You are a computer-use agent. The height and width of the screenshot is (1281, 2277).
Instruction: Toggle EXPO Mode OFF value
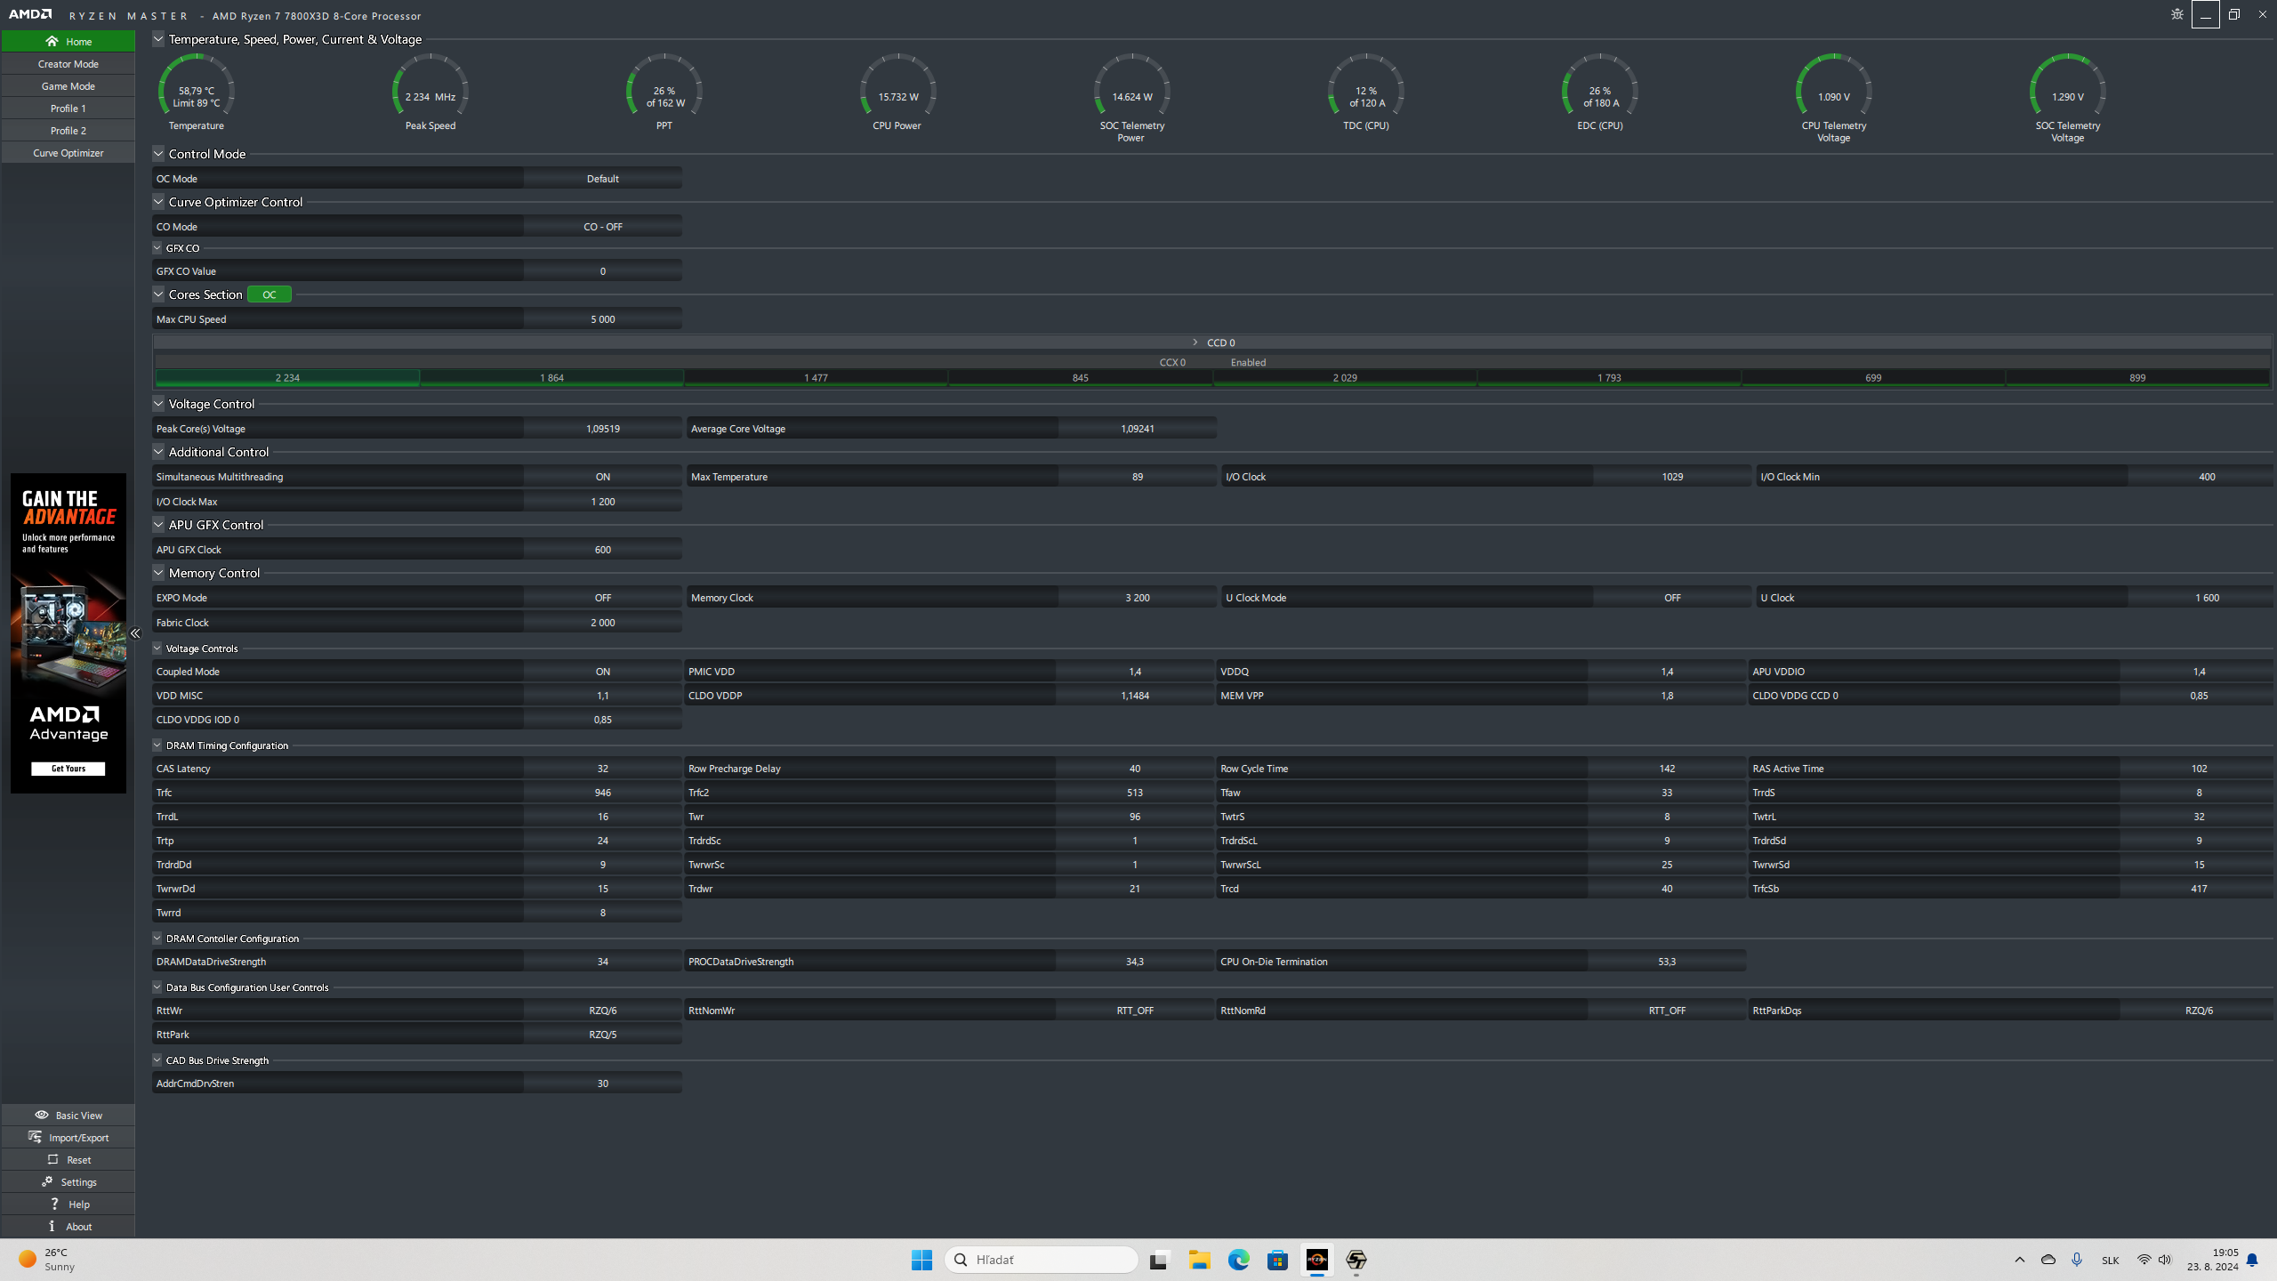[x=602, y=598]
